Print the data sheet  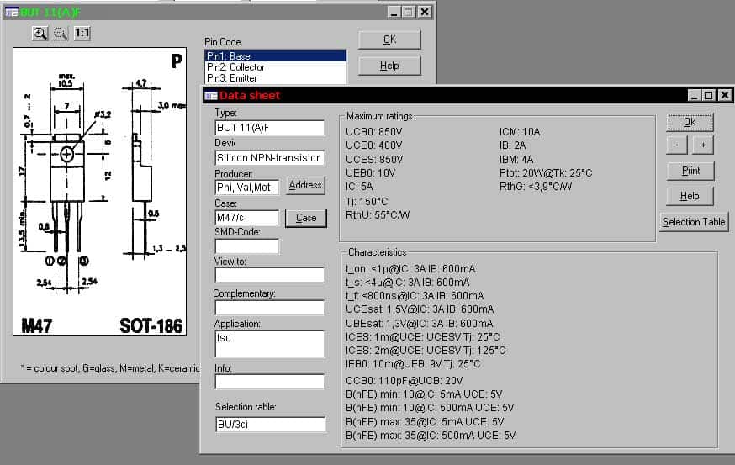[690, 171]
